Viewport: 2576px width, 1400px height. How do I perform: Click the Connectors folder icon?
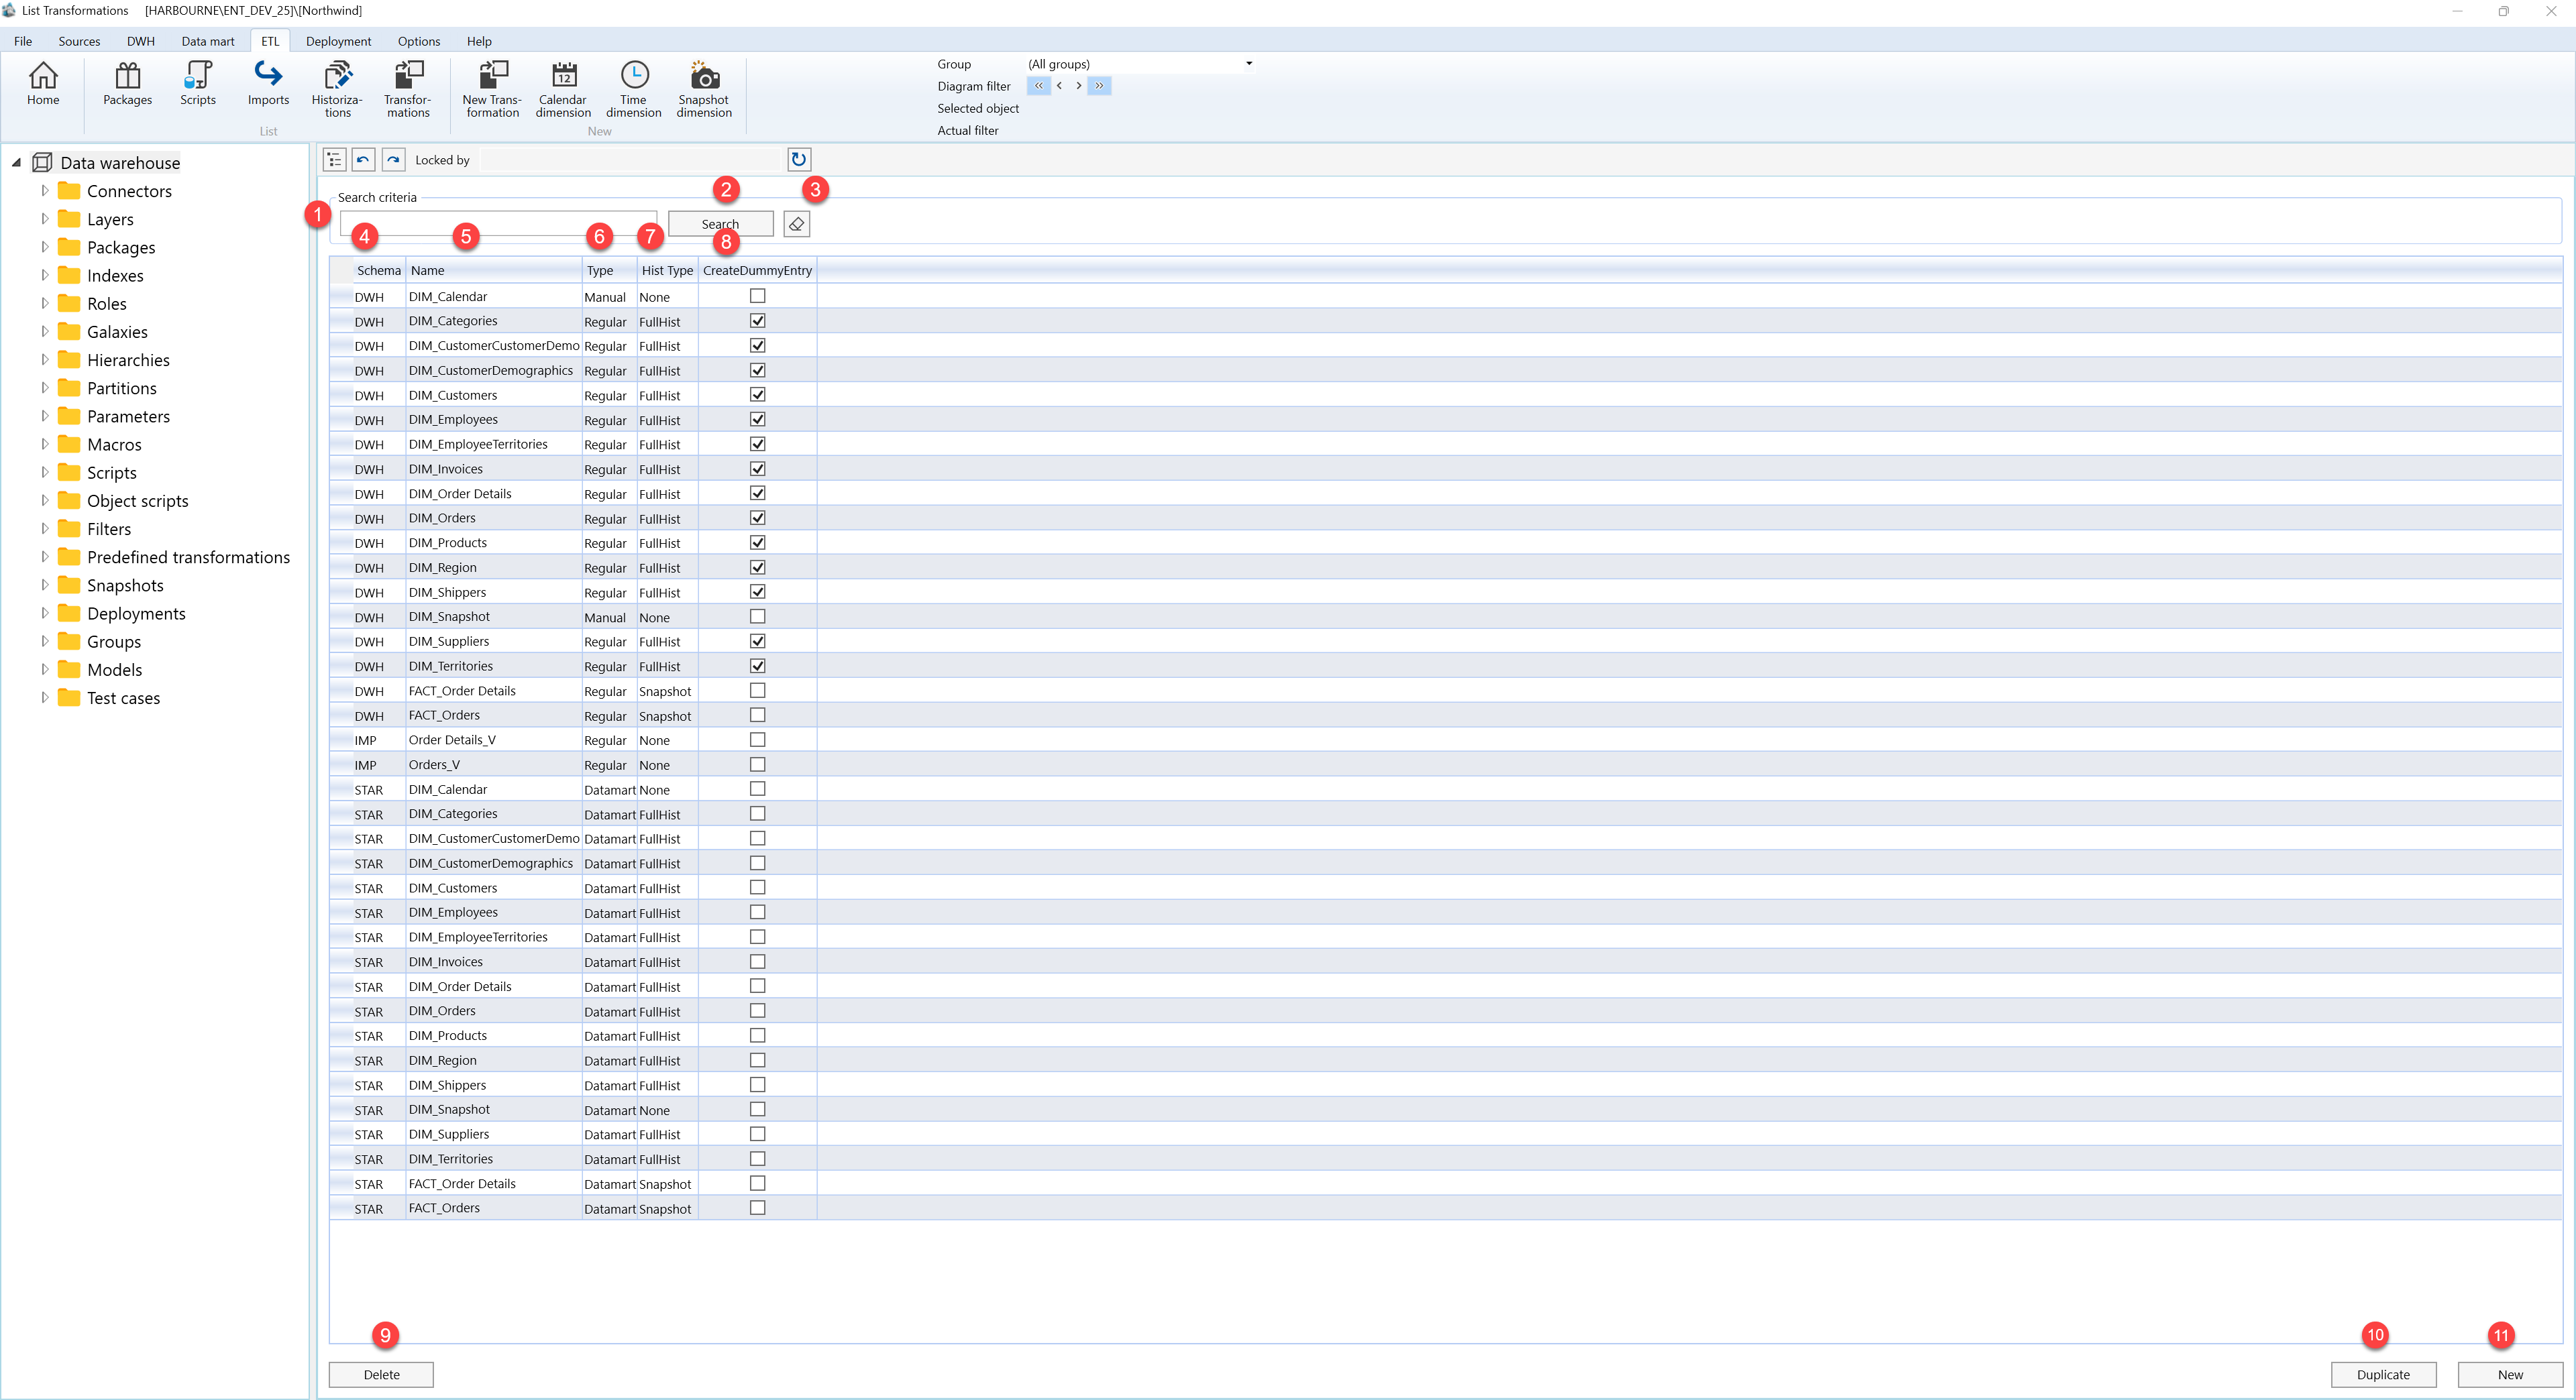click(69, 190)
